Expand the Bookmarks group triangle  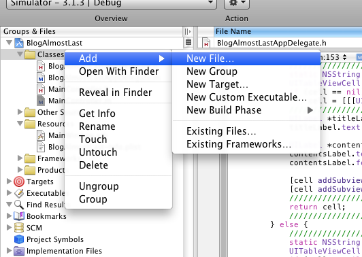point(10,216)
